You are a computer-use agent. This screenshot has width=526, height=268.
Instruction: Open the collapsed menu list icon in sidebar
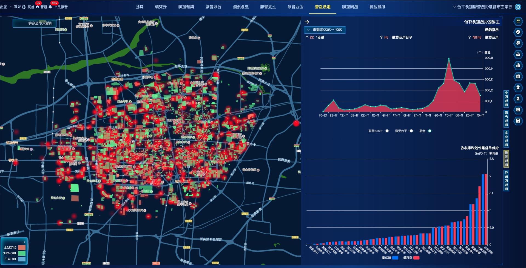pyautogui.click(x=518, y=21)
